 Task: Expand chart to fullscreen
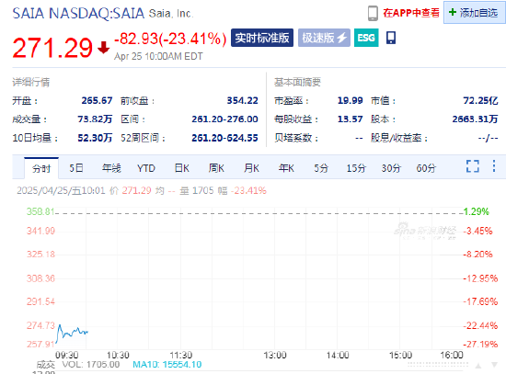pos(473,166)
